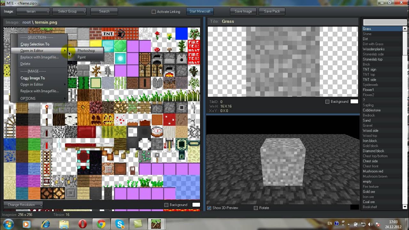
Task: Focus the tile list search field
Action: [385, 22]
